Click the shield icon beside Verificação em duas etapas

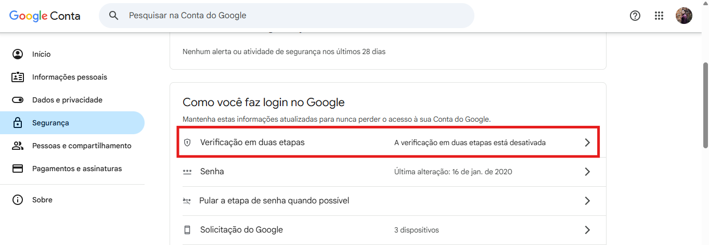(188, 143)
